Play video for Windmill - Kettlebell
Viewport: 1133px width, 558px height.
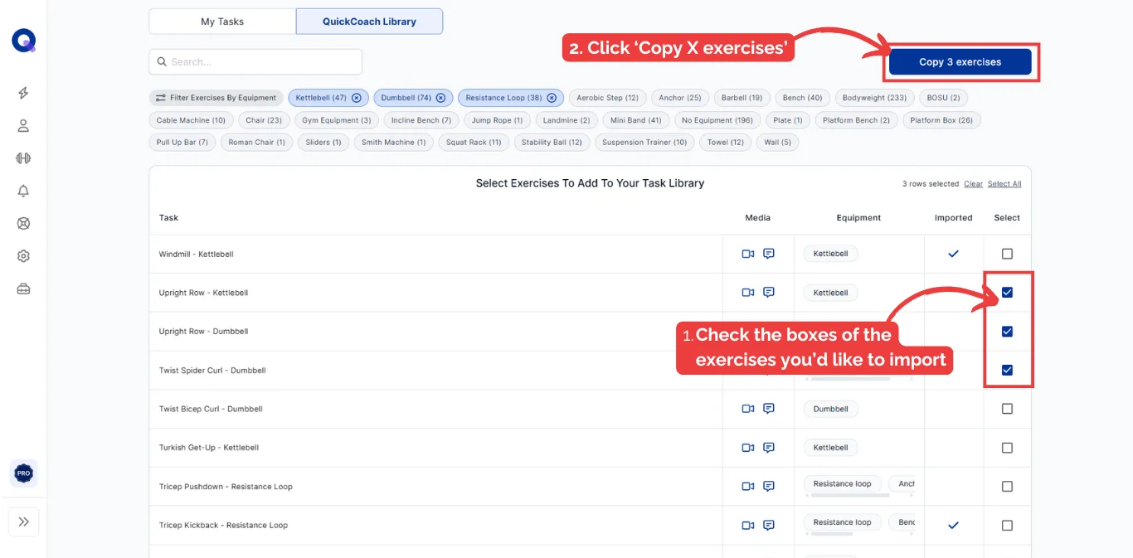[748, 254]
